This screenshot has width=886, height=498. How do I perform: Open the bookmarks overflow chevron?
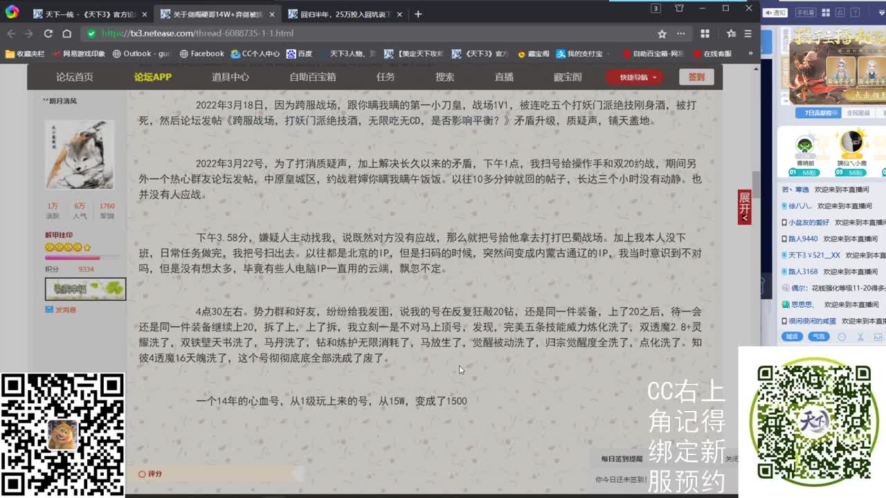750,53
